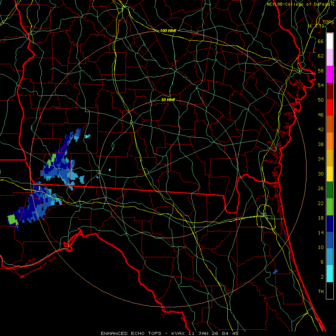336x336 pixels.
Task: Click the medium blue legend swatch
Action: [330, 240]
